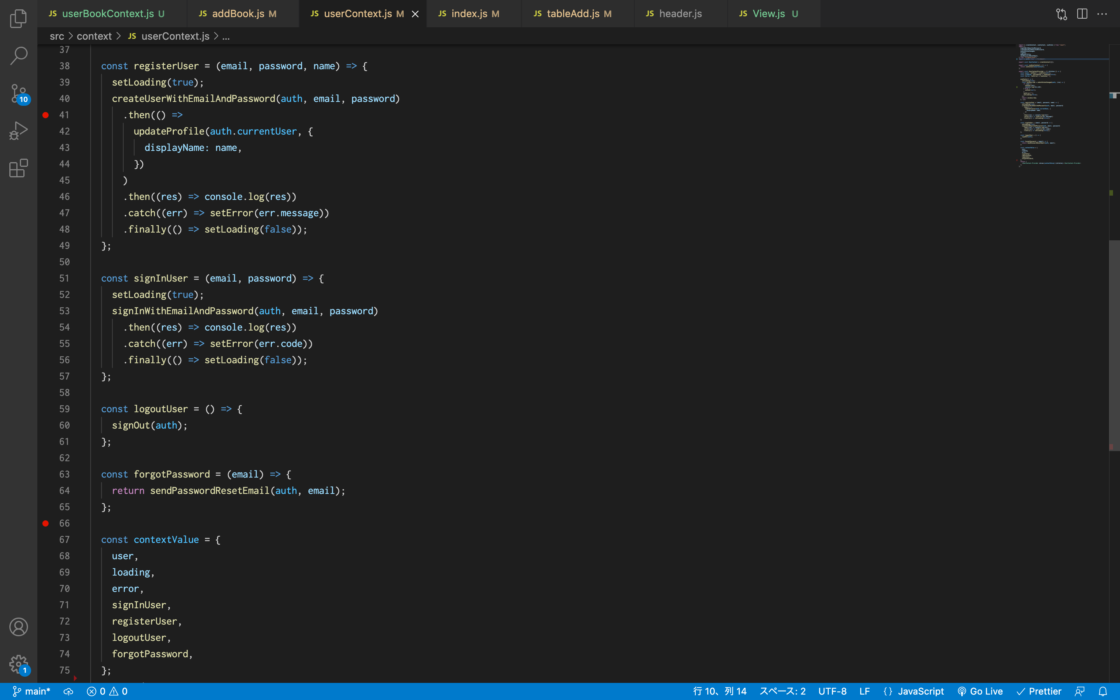This screenshot has height=700, width=1120.
Task: Open the notifications bell in status bar
Action: (1103, 691)
